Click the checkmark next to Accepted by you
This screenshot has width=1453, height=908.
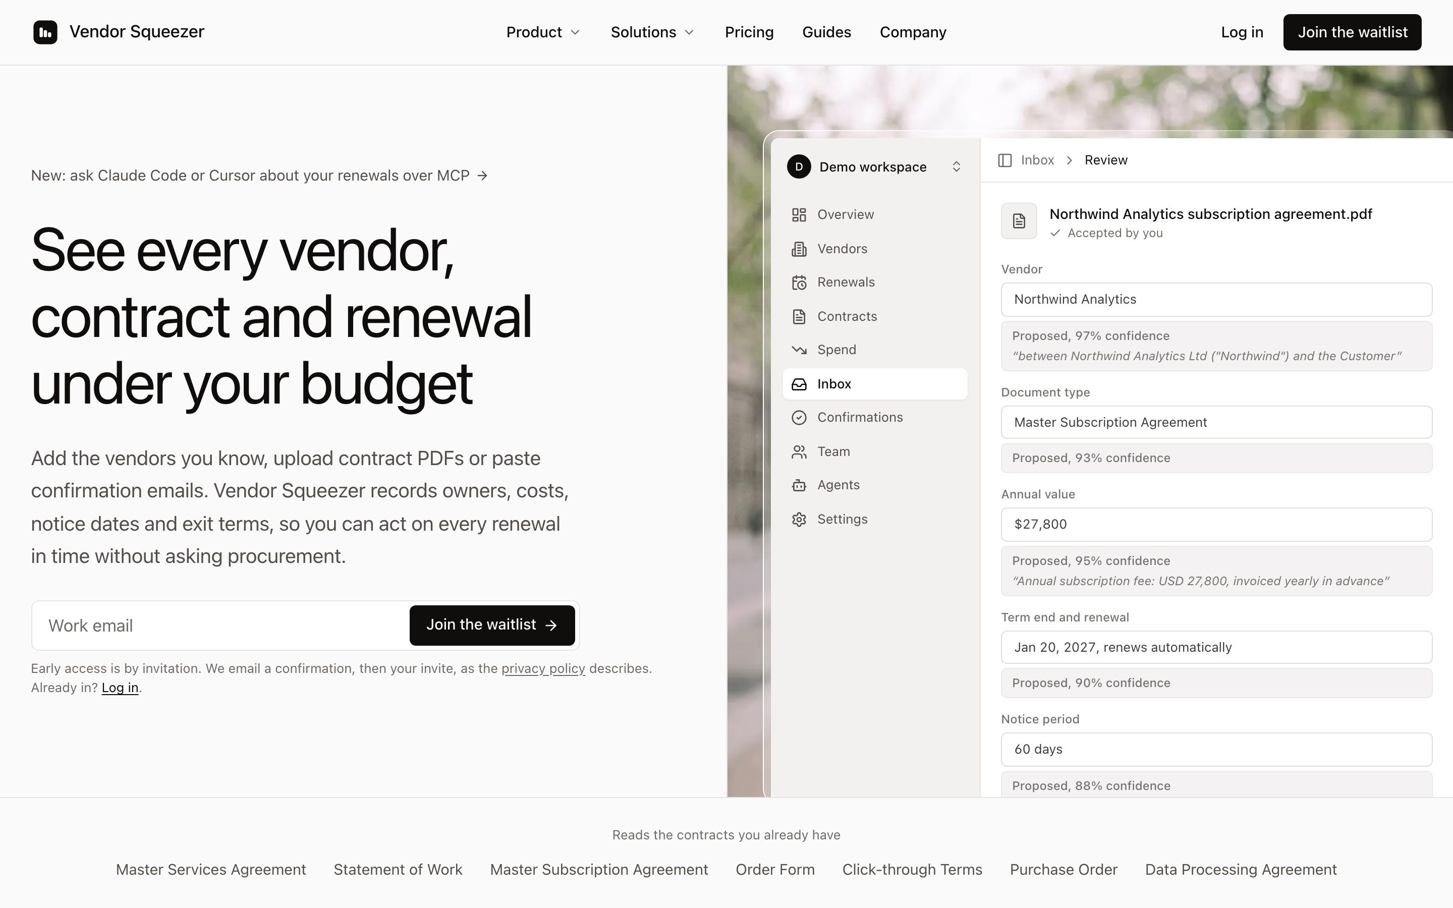click(x=1055, y=233)
